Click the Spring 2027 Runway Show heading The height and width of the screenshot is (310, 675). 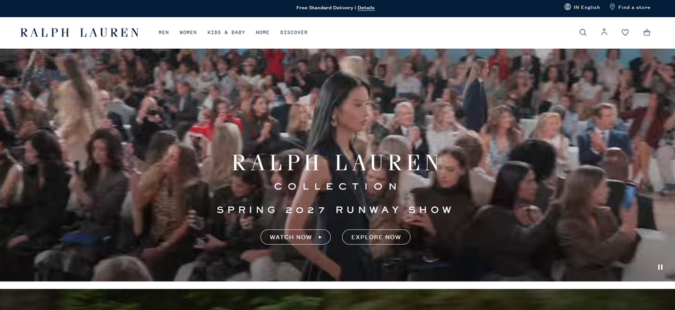coord(334,210)
